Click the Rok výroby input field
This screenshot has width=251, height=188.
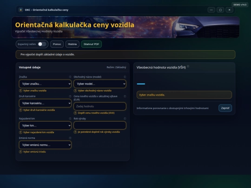click(100, 125)
